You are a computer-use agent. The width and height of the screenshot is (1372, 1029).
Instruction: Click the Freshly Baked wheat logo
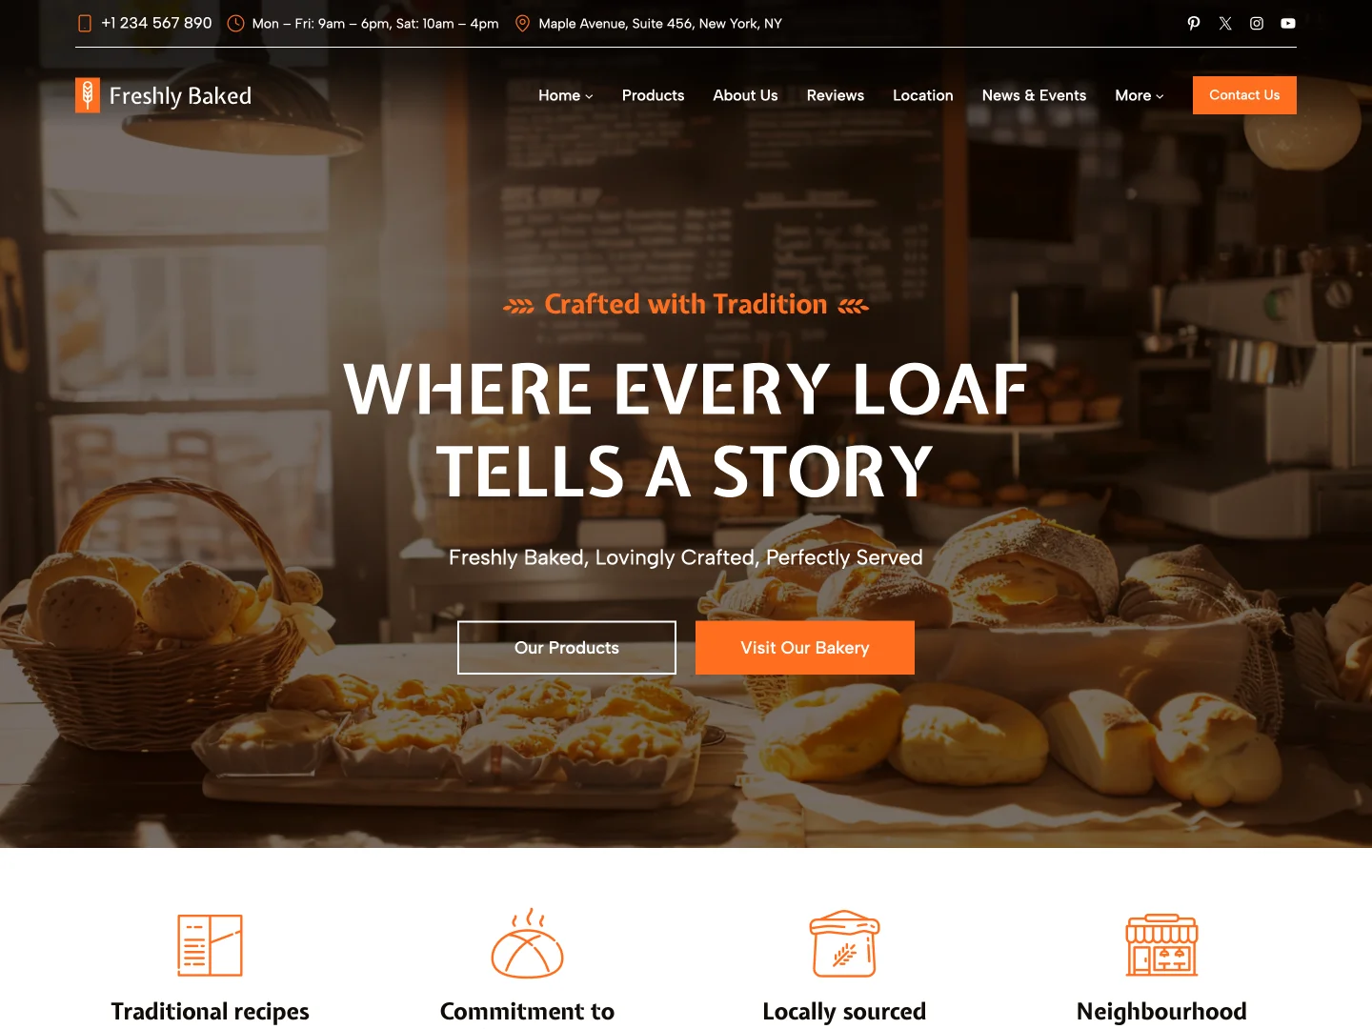click(88, 95)
